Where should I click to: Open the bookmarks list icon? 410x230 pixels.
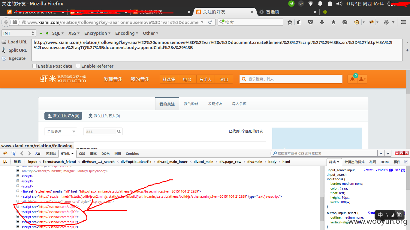[299, 22]
